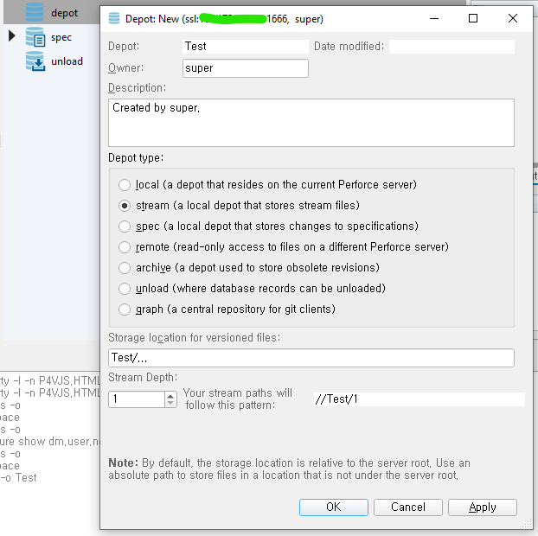Click into the Description text area
Image resolution: width=538 pixels, height=536 pixels.
(311, 123)
